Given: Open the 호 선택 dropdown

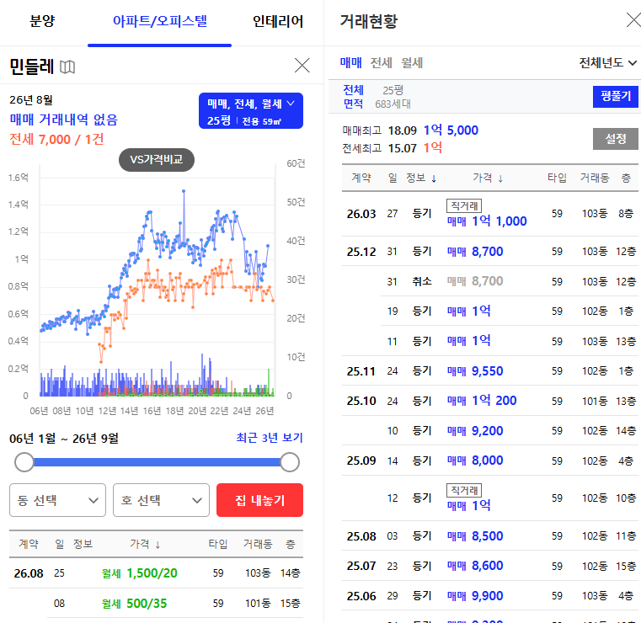Looking at the screenshot, I should [161, 500].
